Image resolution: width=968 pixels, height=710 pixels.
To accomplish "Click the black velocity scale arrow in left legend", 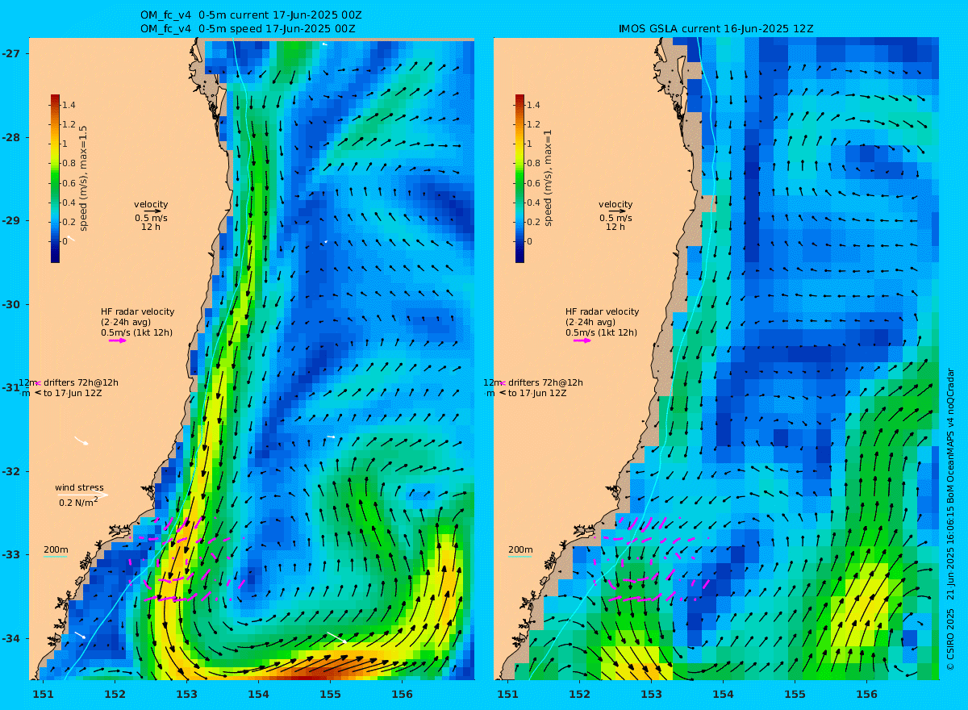I will coord(153,211).
